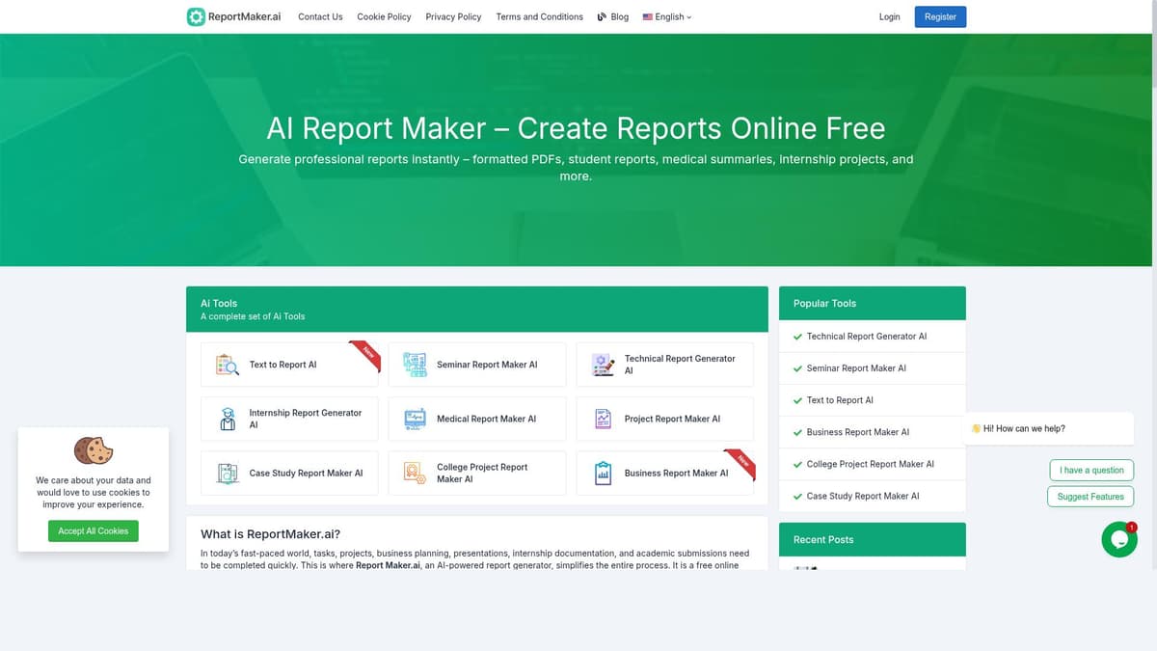The height and width of the screenshot is (651, 1157).
Task: Open the green chat widget bubble
Action: [1118, 539]
